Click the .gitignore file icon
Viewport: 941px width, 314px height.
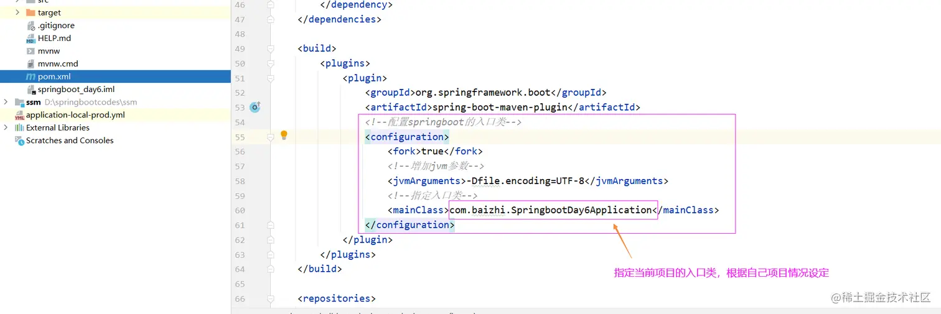point(31,25)
